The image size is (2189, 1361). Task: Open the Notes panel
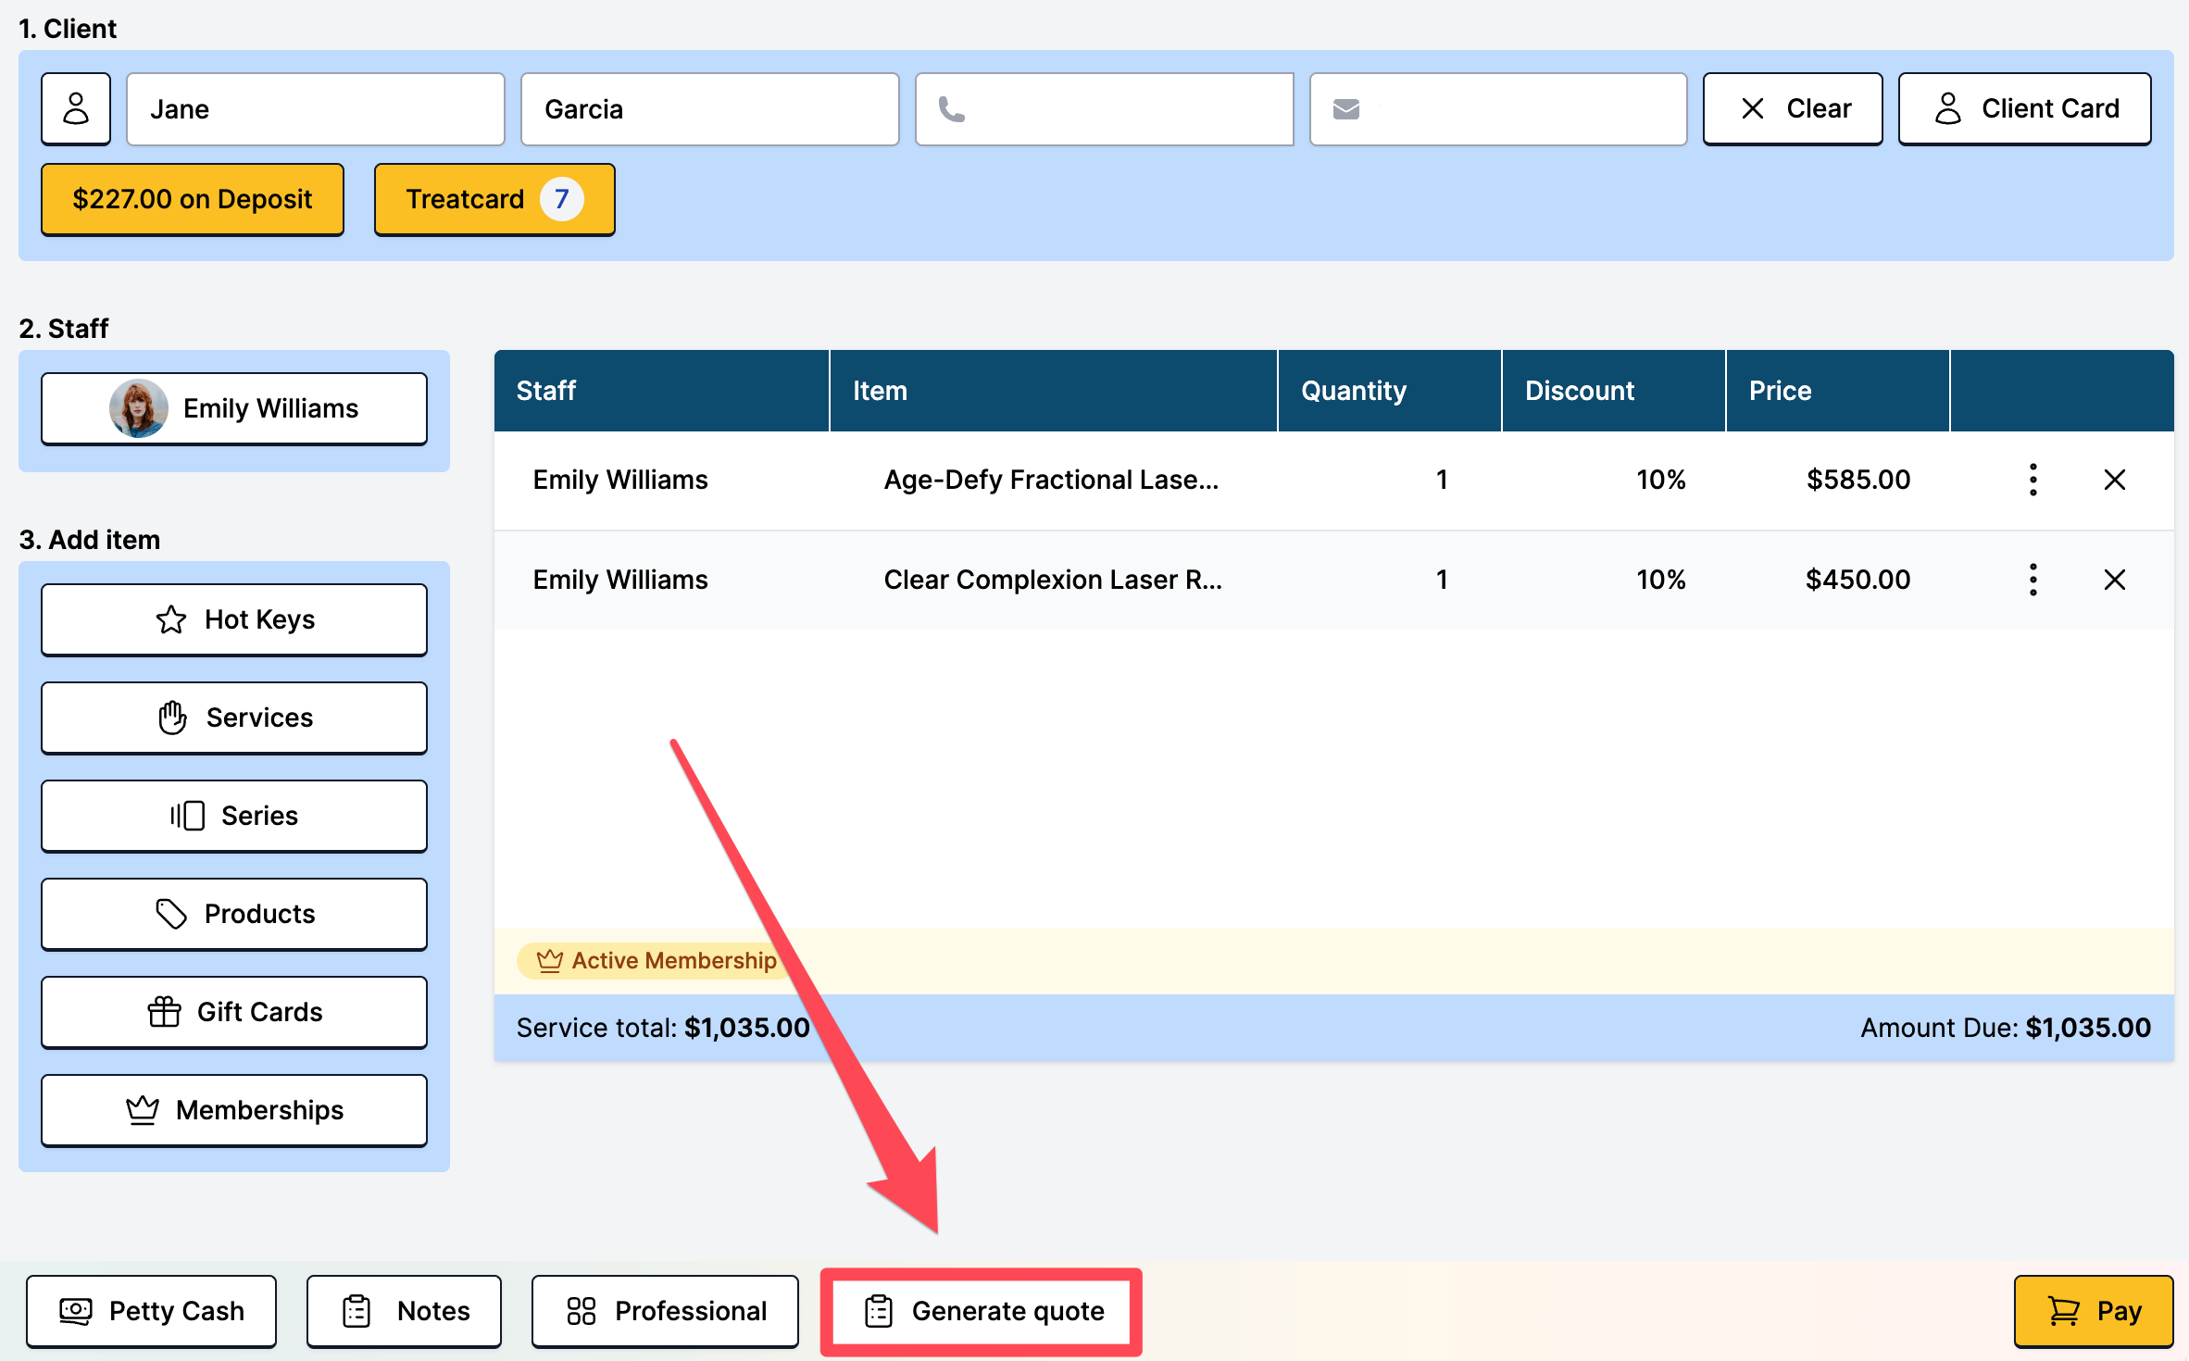click(404, 1311)
